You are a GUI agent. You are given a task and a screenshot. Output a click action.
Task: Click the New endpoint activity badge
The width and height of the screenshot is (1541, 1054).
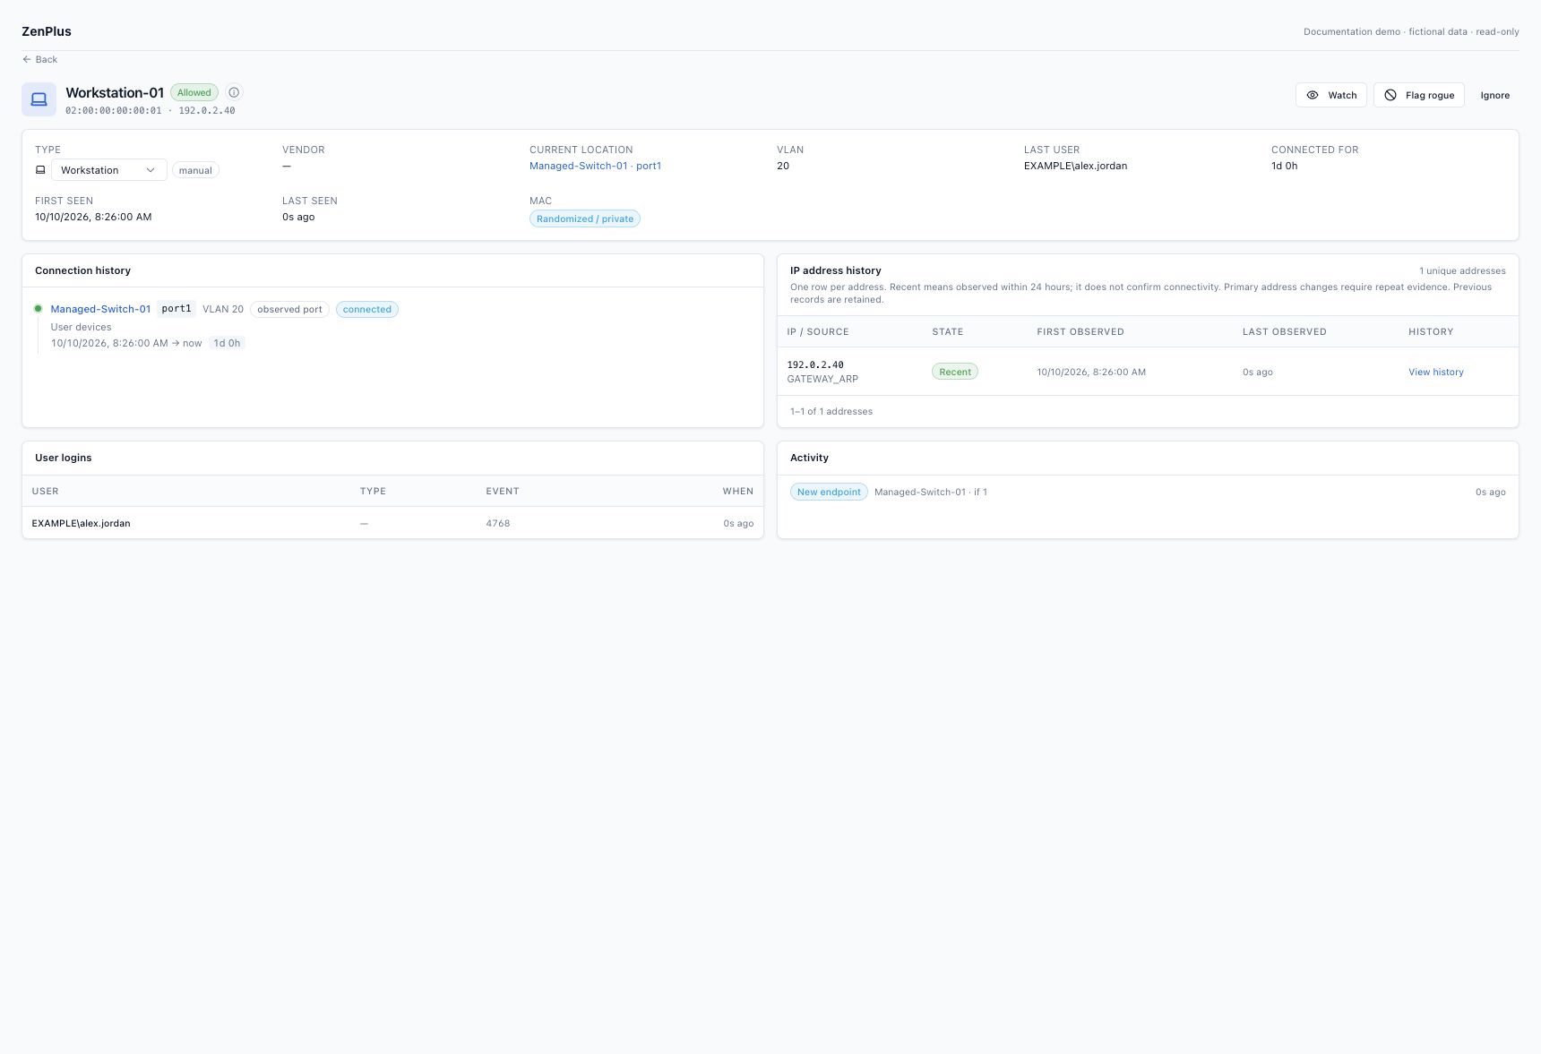[829, 492]
